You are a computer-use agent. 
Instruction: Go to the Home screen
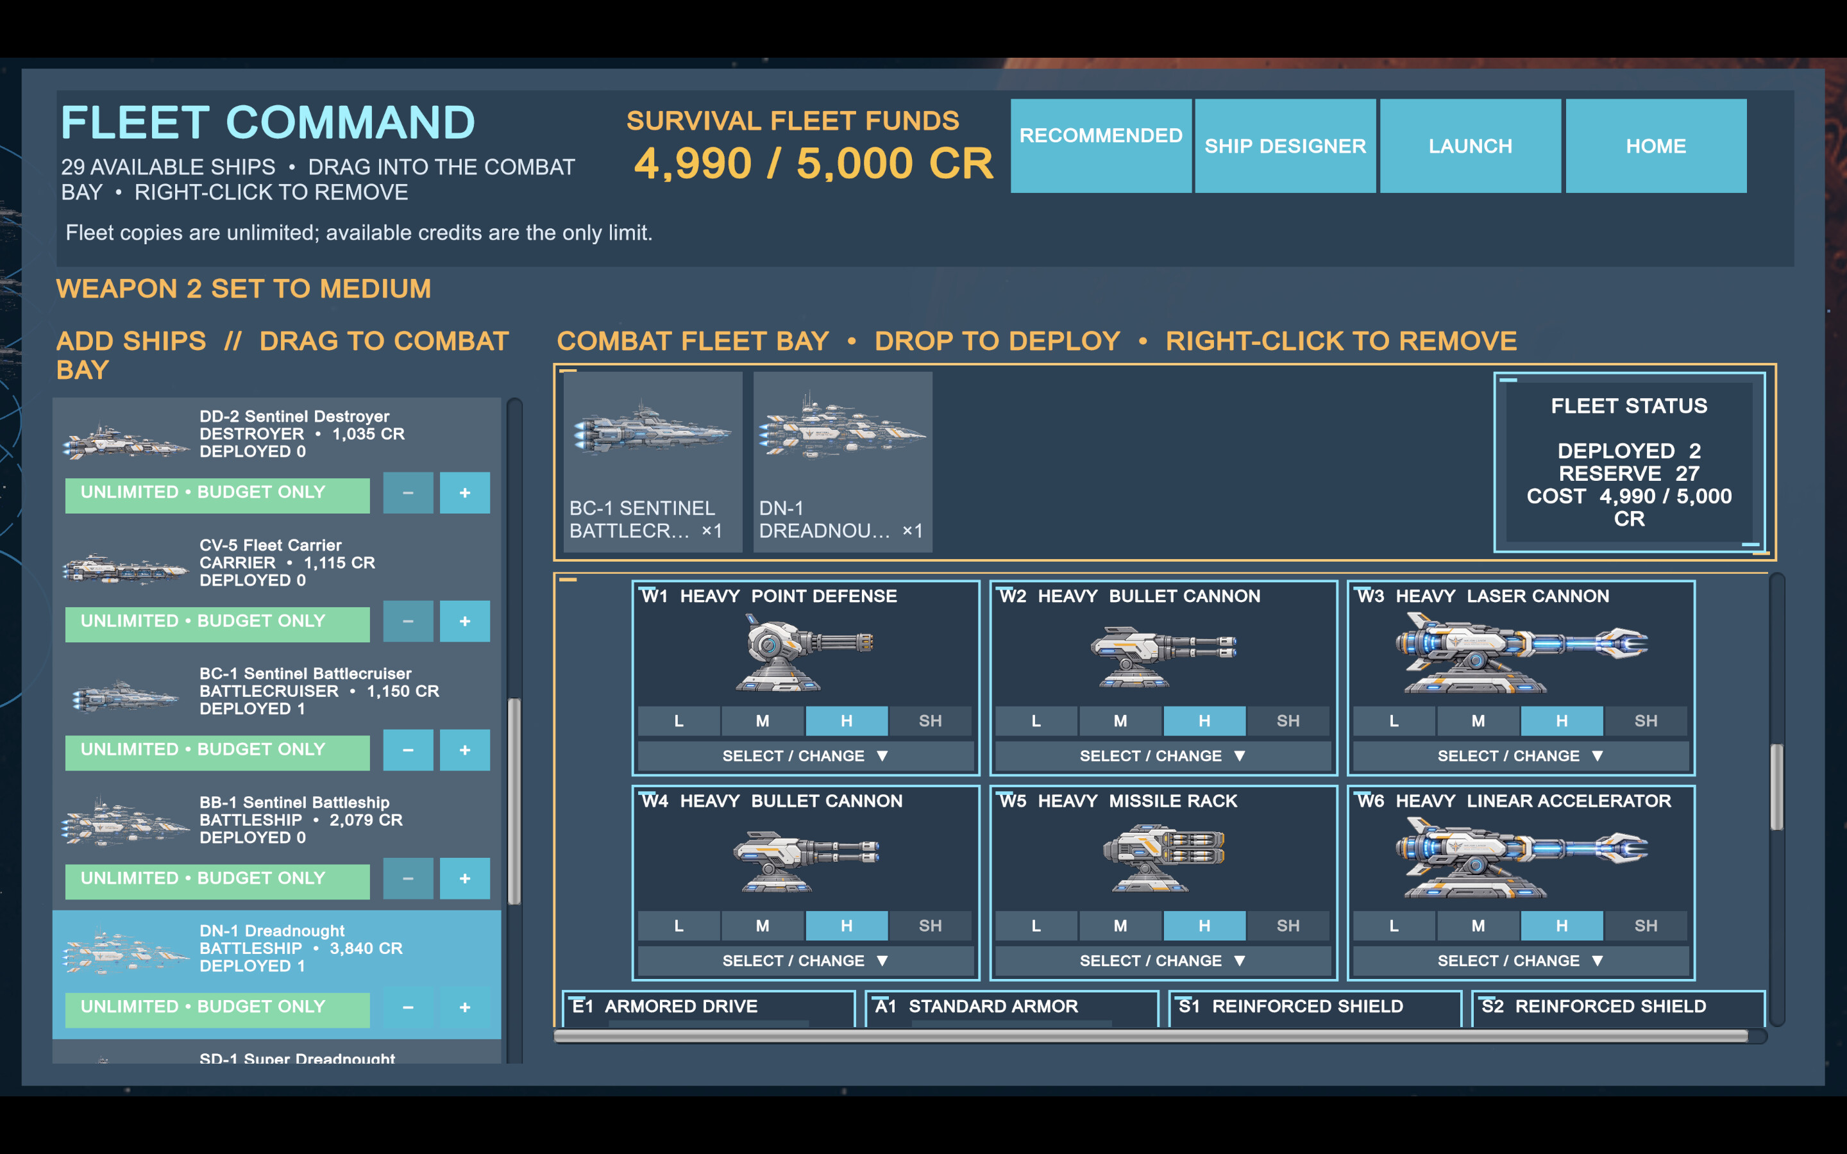1655,146
